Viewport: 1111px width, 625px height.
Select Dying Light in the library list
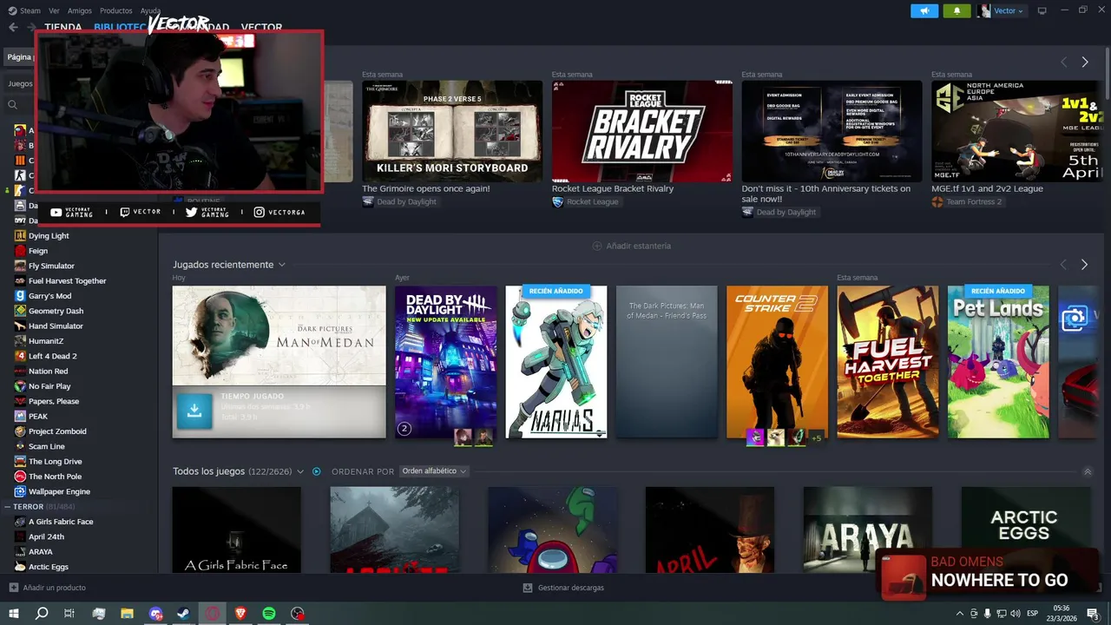click(x=49, y=235)
